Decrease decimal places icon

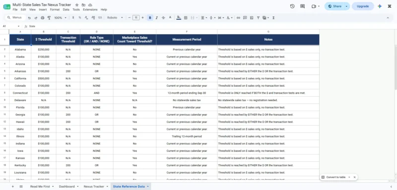click(x=86, y=18)
